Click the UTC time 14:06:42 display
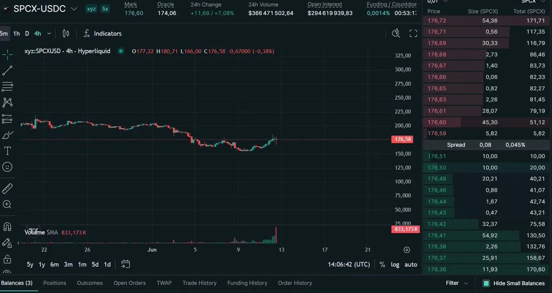Screen dimensions: 552x293 349,264
